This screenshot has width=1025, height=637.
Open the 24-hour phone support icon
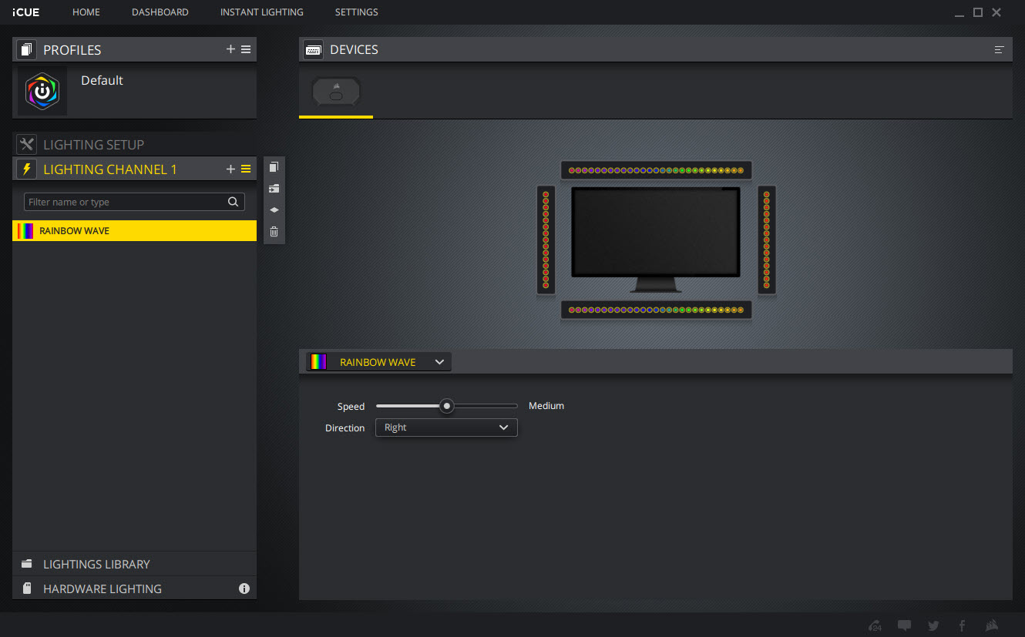pos(875,625)
